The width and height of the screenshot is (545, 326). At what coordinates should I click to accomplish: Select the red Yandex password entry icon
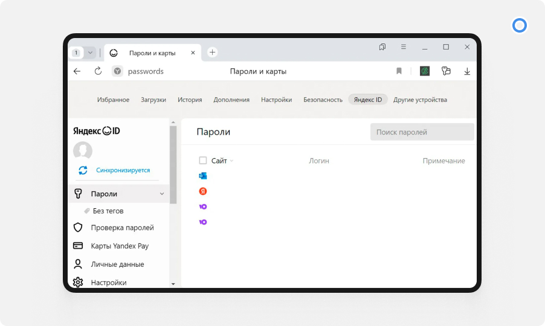click(x=203, y=191)
